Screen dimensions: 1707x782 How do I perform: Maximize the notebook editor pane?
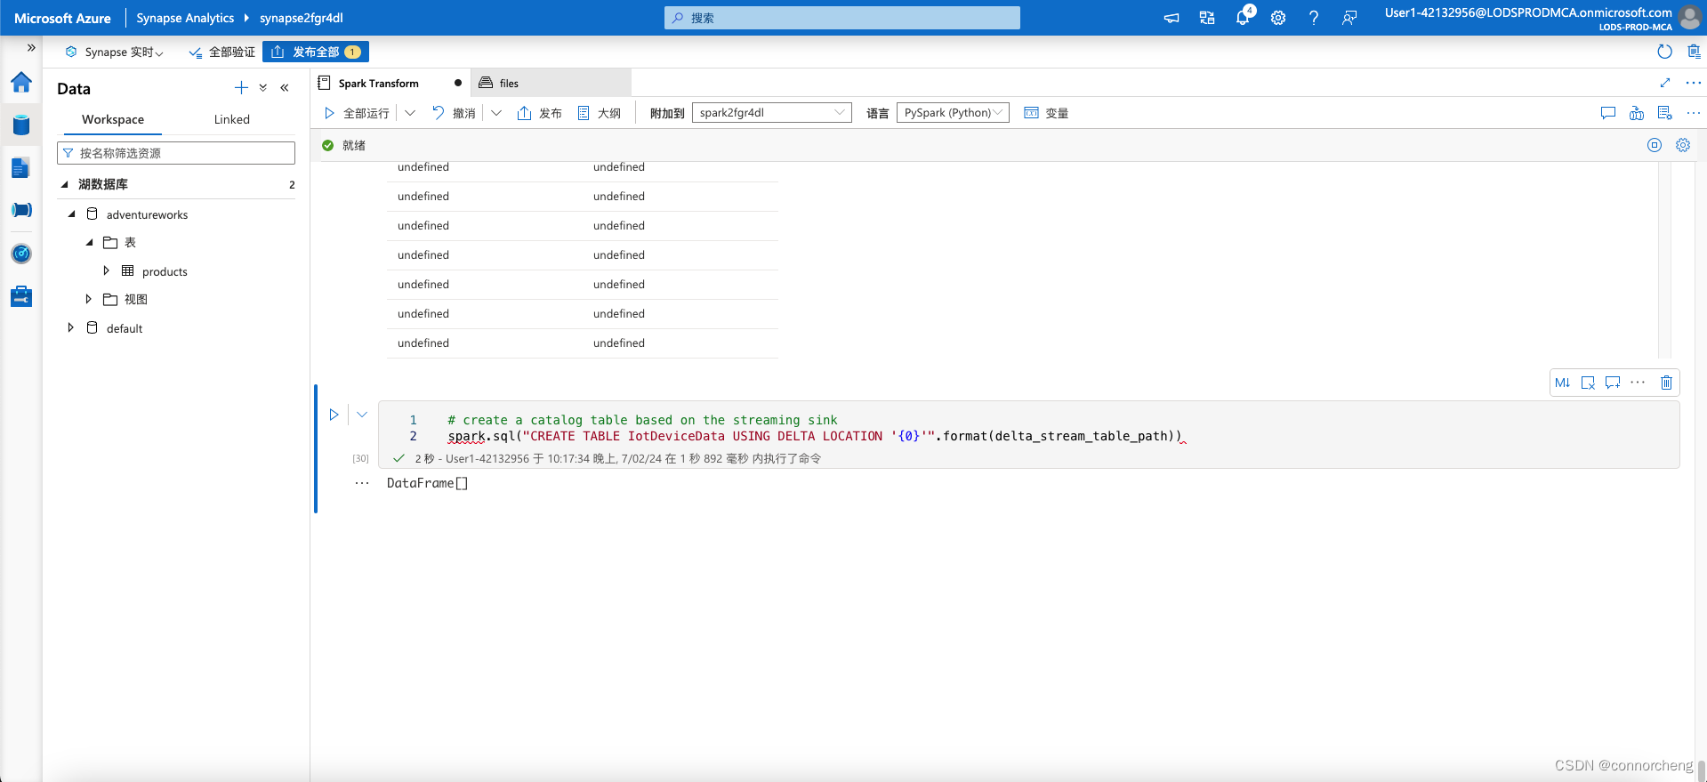tap(1665, 83)
